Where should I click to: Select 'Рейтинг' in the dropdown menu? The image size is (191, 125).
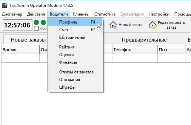point(67,47)
